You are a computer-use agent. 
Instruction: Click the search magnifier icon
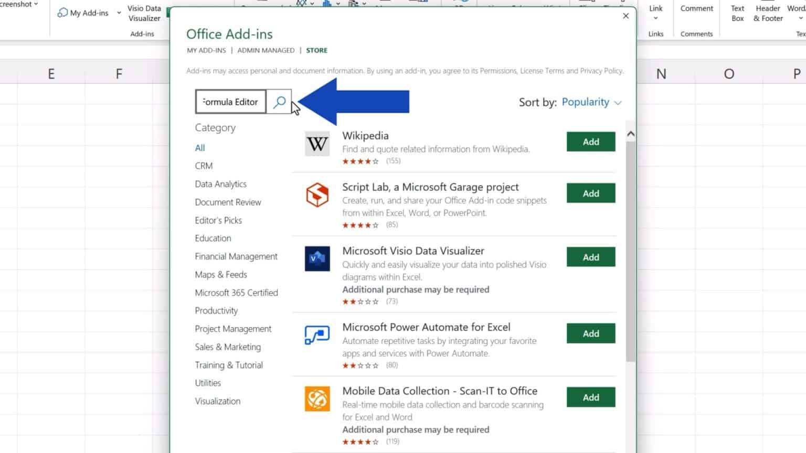tap(279, 102)
